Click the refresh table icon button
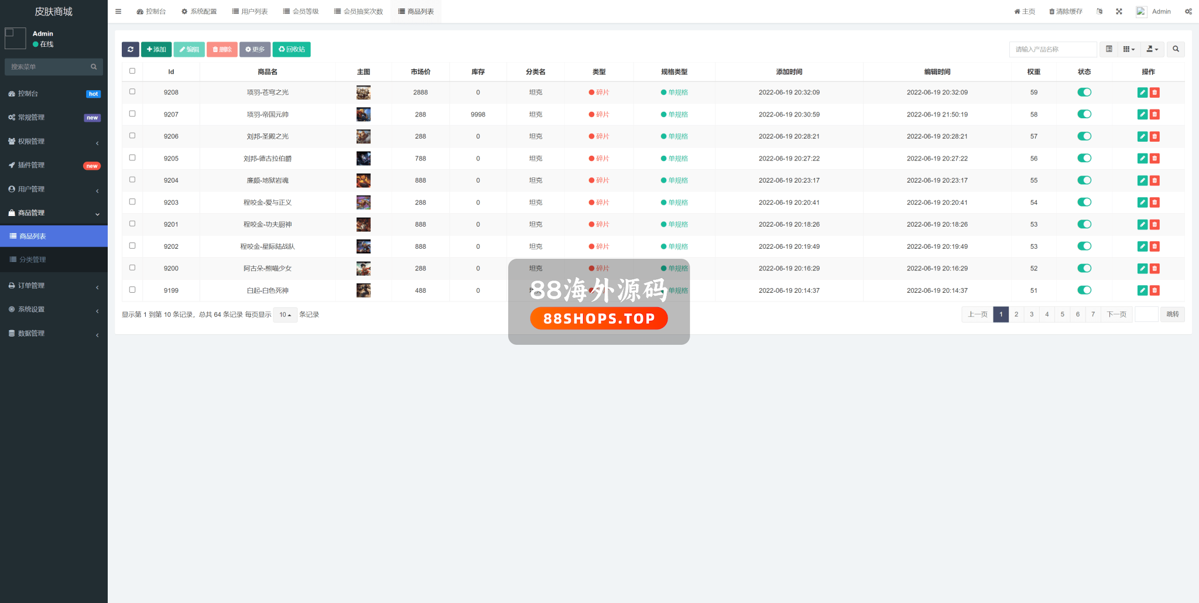This screenshot has width=1199, height=603. (x=130, y=50)
